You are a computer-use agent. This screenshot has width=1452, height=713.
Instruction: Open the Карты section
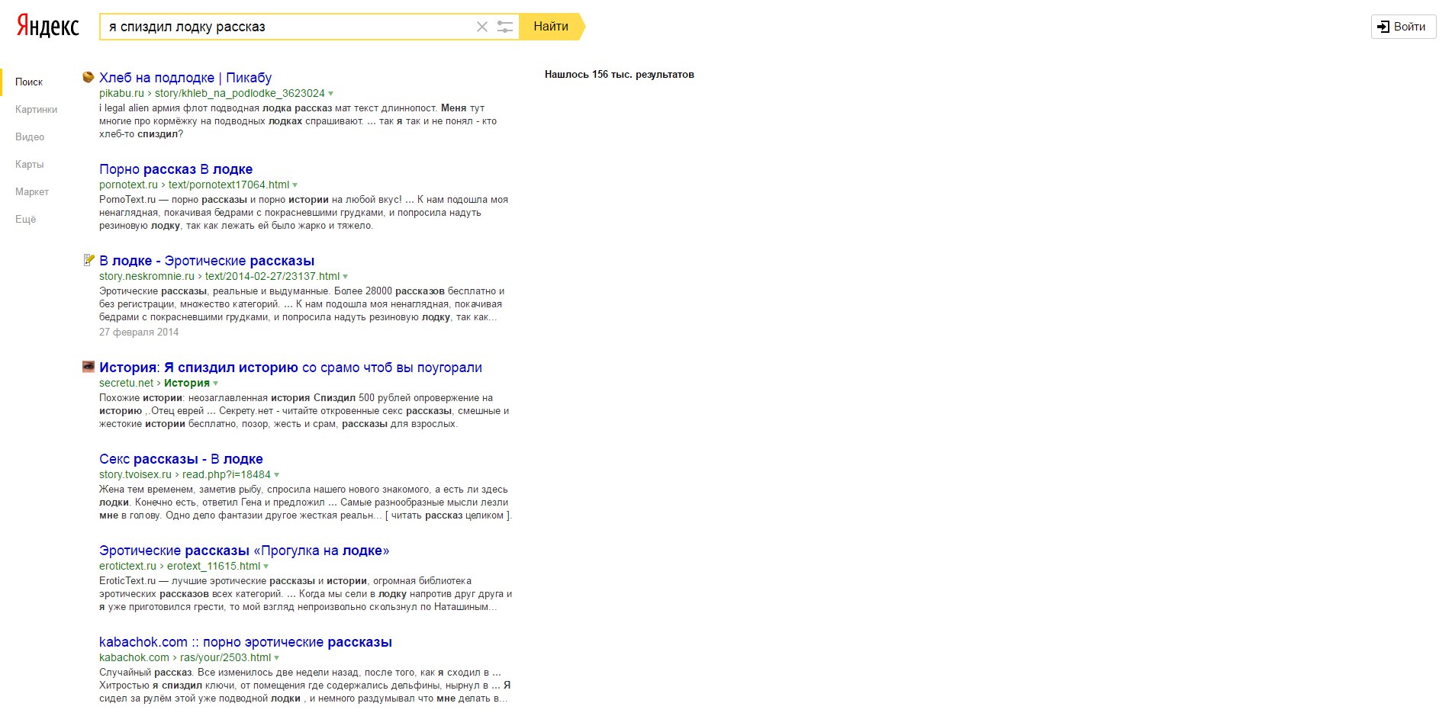[29, 164]
